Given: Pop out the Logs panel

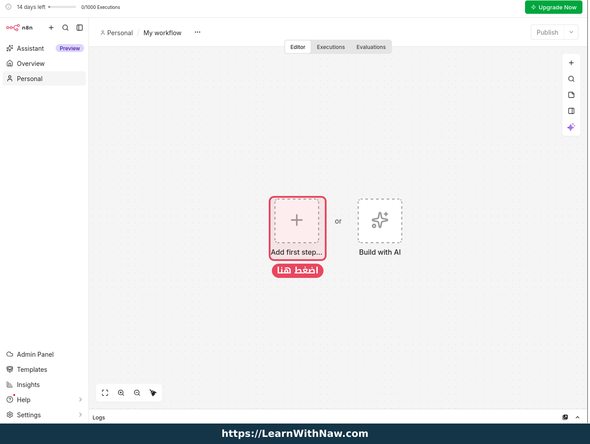Looking at the screenshot, I should (565, 417).
